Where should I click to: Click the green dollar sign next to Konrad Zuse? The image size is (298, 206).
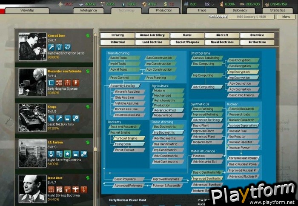[x=88, y=36]
